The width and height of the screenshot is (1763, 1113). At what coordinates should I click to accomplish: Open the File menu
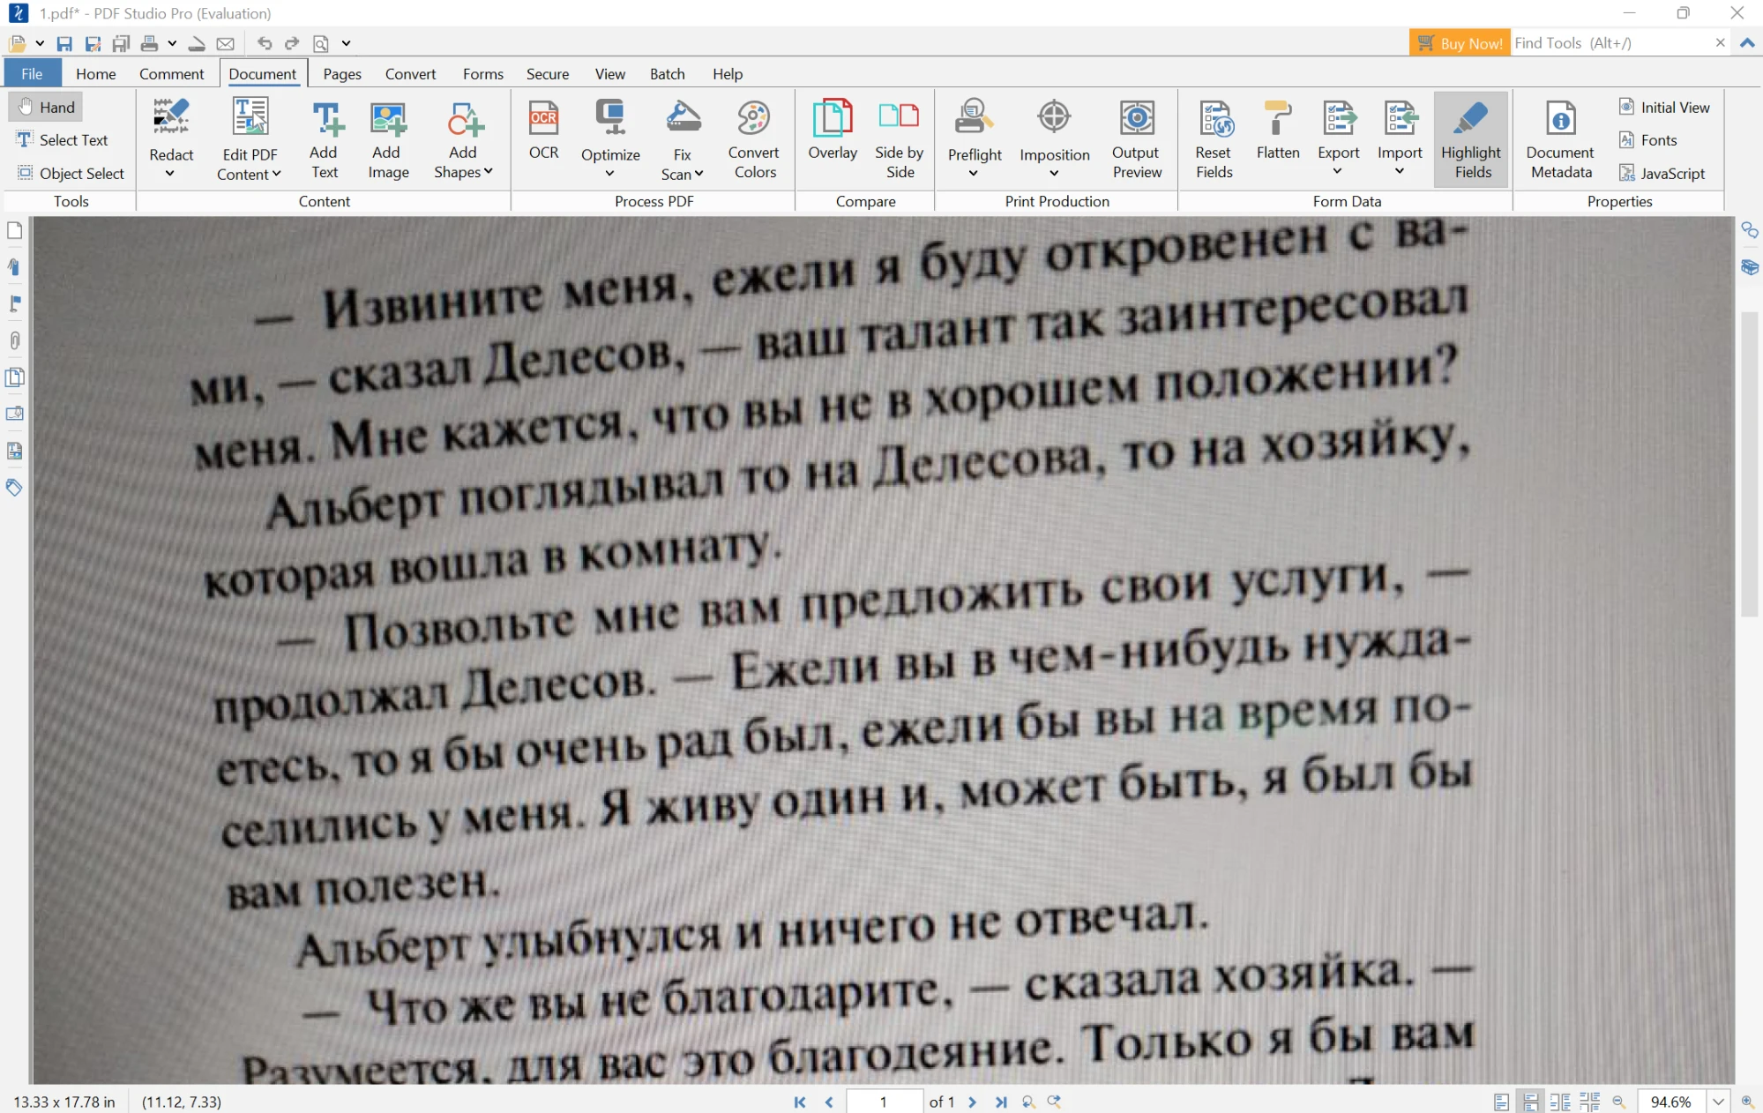[32, 73]
